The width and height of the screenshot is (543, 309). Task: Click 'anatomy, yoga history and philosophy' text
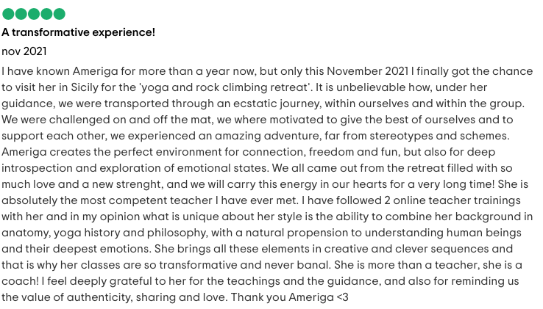pos(104,233)
